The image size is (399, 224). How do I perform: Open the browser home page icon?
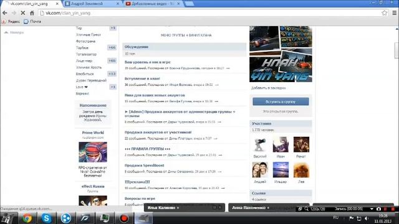(x=32, y=12)
